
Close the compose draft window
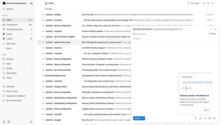215,29
